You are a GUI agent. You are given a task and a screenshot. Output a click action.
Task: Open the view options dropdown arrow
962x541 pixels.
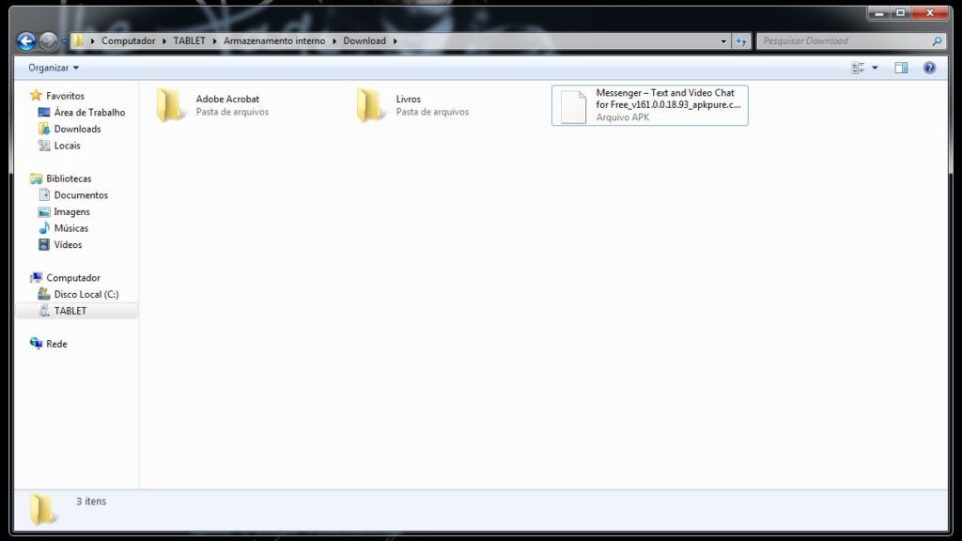(x=875, y=68)
